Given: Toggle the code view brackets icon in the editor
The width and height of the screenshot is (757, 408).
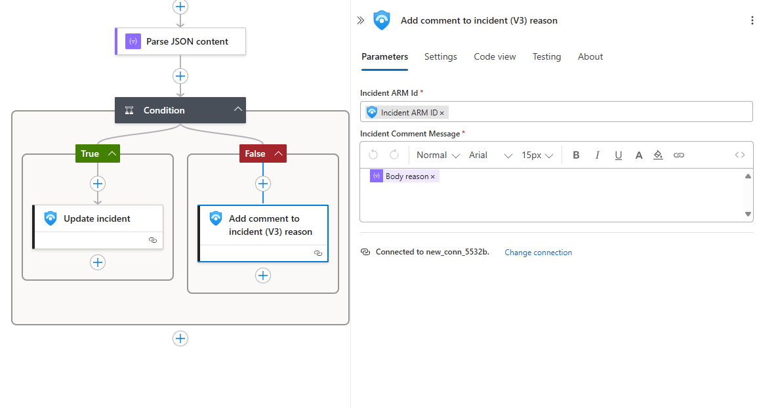Looking at the screenshot, I should [x=740, y=155].
